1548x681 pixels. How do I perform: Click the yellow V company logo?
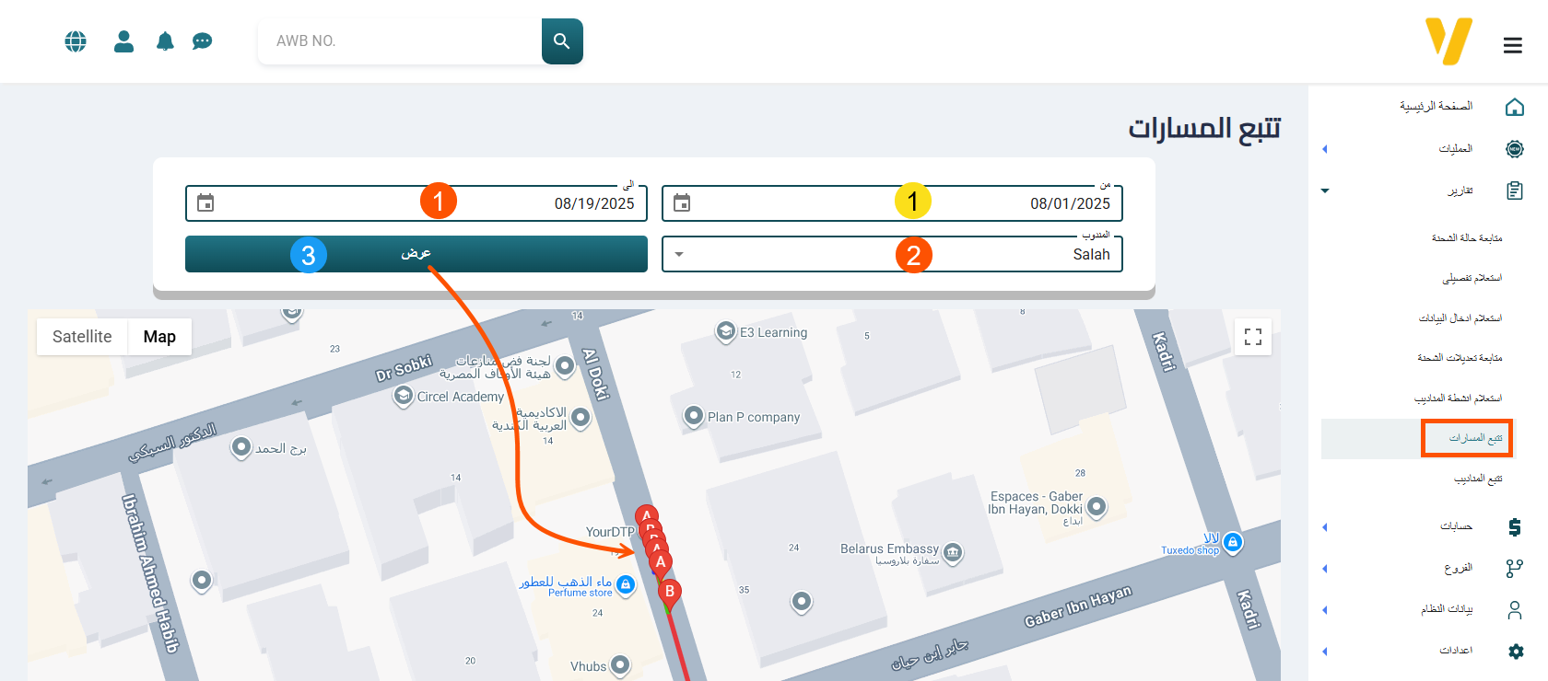click(1449, 41)
